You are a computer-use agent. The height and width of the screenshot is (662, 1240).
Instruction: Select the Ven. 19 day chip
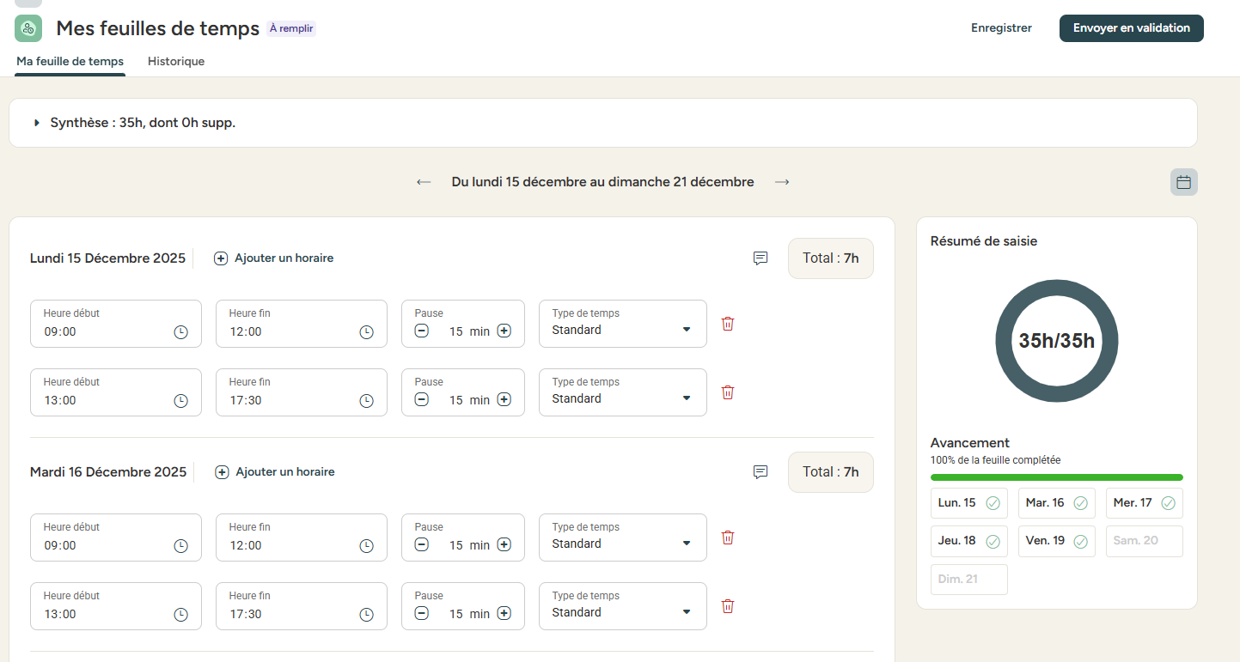coord(1056,541)
